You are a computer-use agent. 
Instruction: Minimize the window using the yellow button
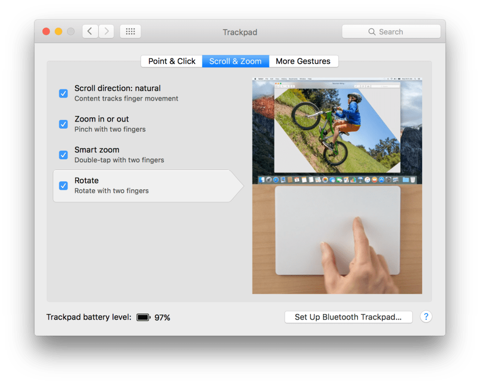(58, 32)
